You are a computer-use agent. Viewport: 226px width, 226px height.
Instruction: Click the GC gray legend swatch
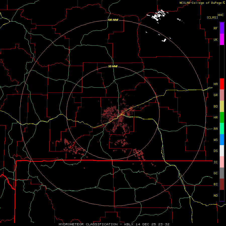pos(222,173)
